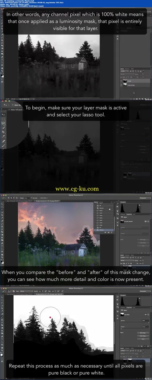Select the Healing Brush tool in second frame
Screen dimensions: 152x380
tap(3, 141)
